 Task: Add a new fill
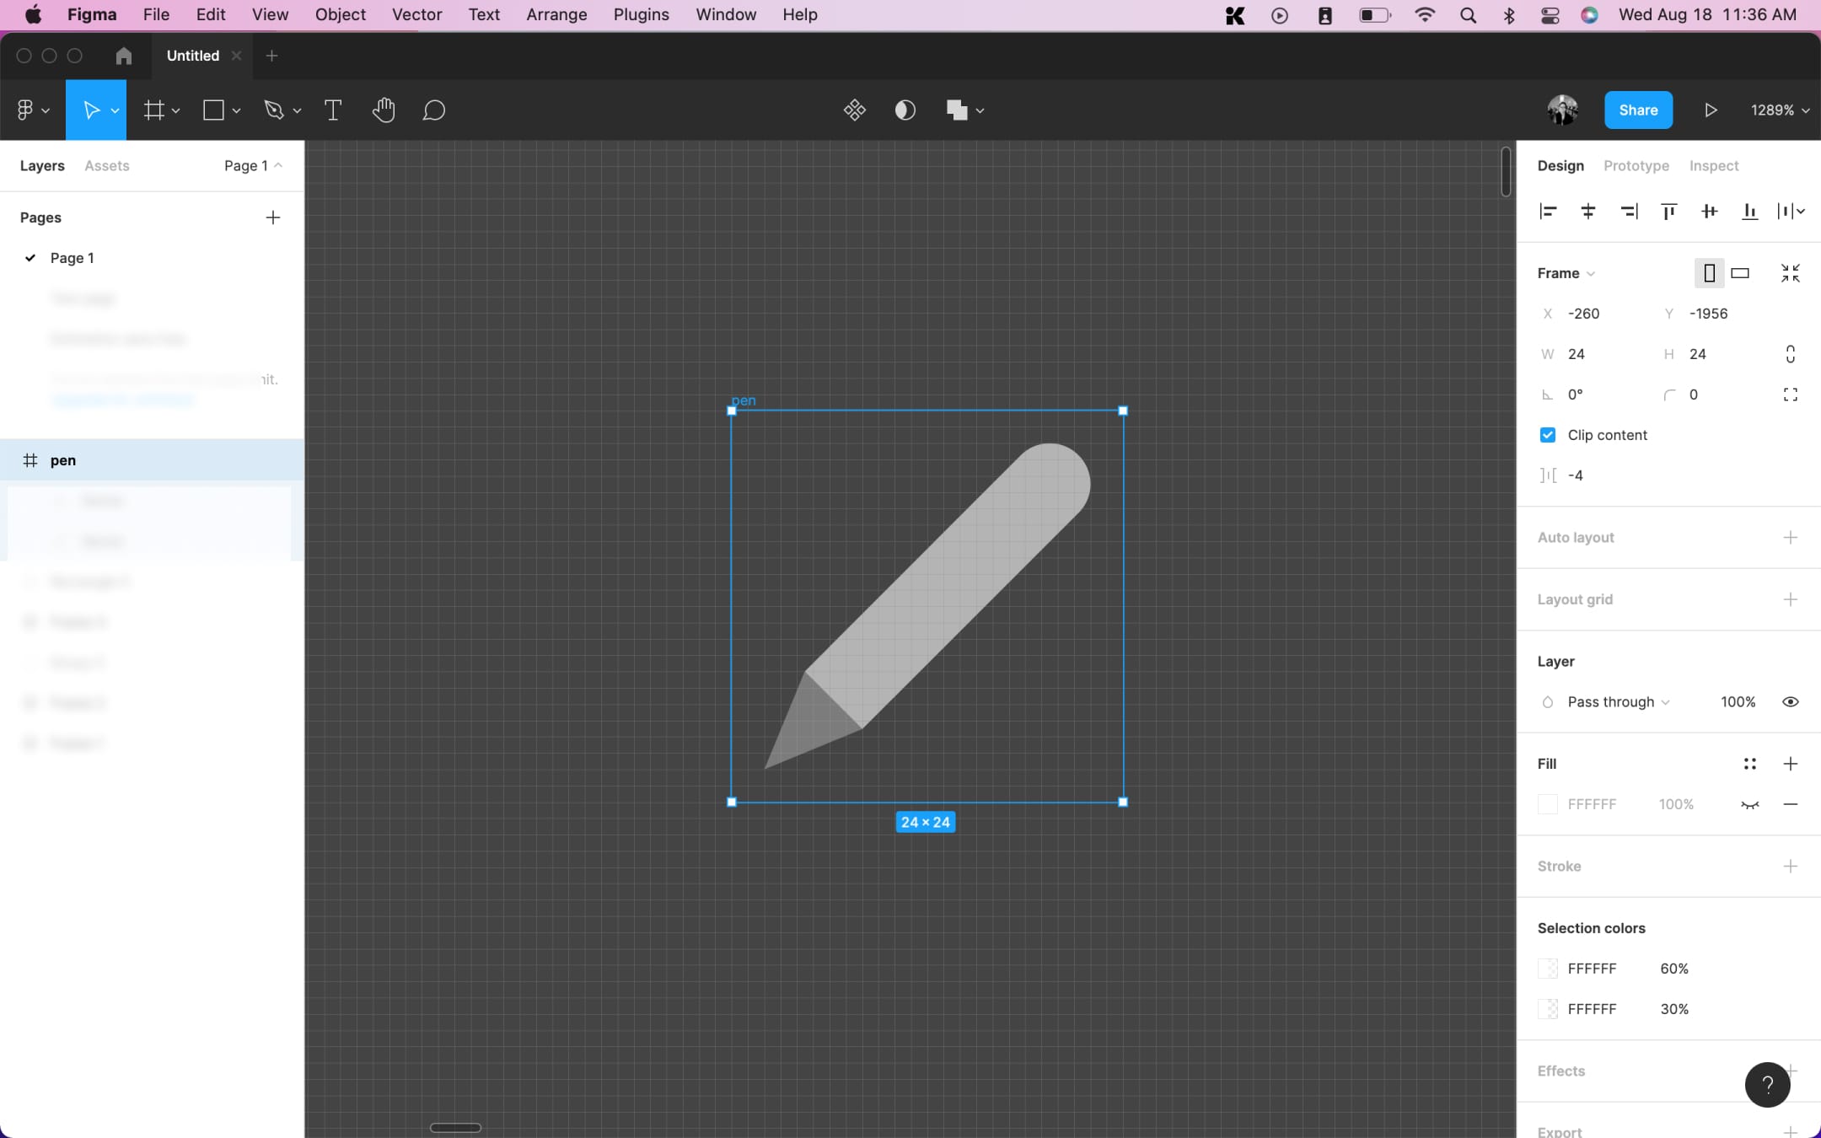(x=1791, y=764)
